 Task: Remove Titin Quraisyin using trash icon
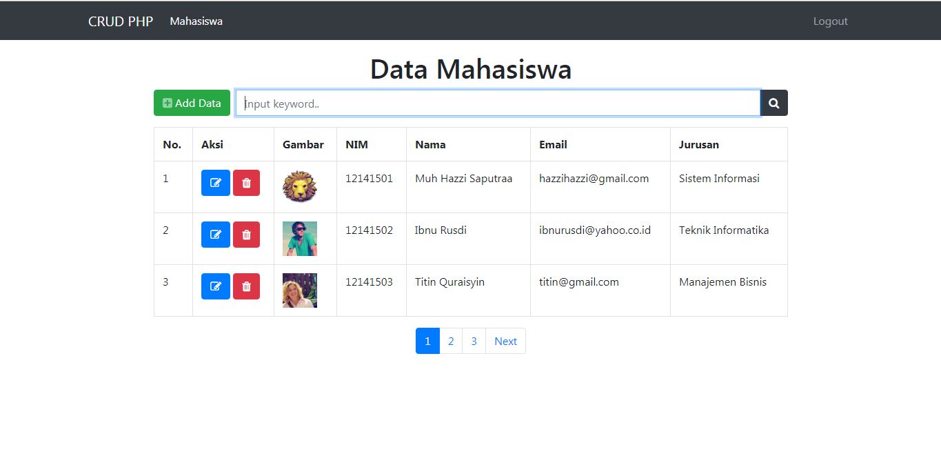(x=246, y=286)
